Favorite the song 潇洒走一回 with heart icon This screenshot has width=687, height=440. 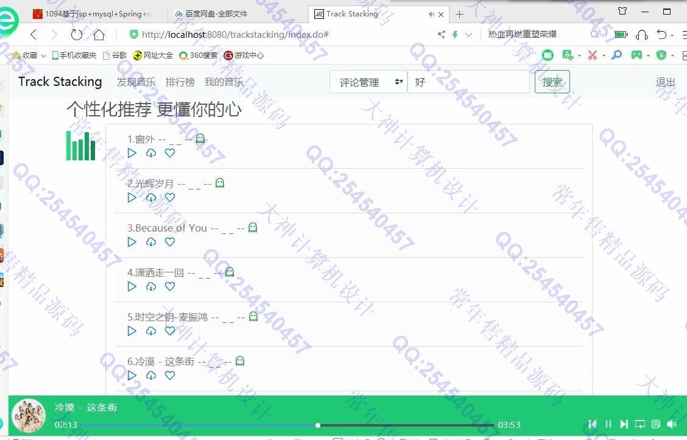pyautogui.click(x=170, y=286)
